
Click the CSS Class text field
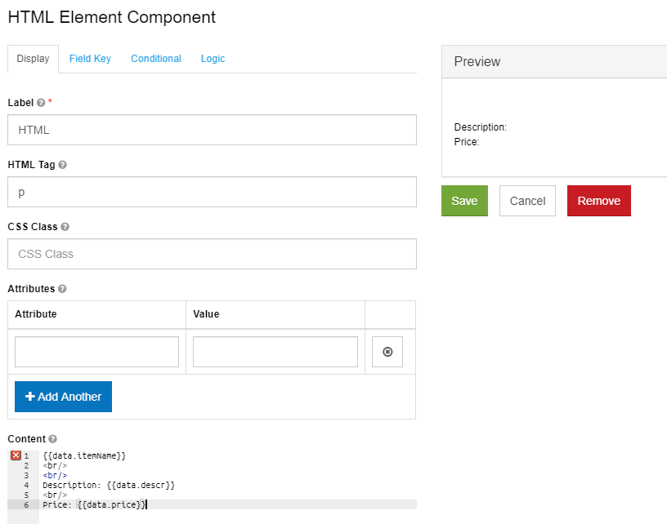click(x=212, y=254)
